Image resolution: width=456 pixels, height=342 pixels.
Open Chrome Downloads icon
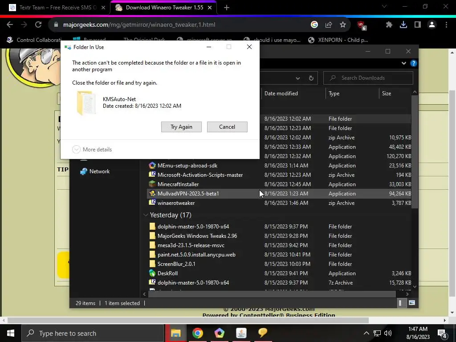(403, 25)
